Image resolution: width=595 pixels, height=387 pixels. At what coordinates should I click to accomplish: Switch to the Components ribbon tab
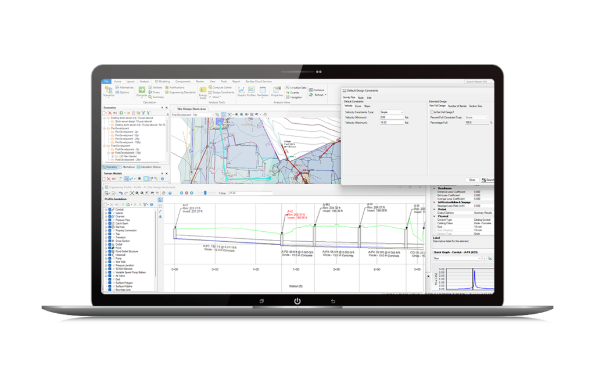click(x=183, y=81)
